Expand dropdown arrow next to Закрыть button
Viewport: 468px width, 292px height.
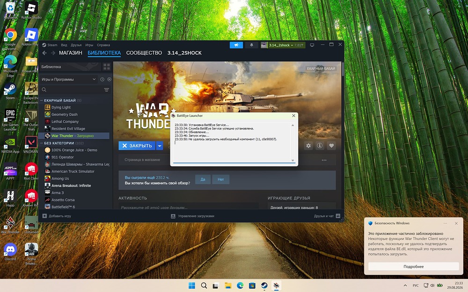point(160,146)
